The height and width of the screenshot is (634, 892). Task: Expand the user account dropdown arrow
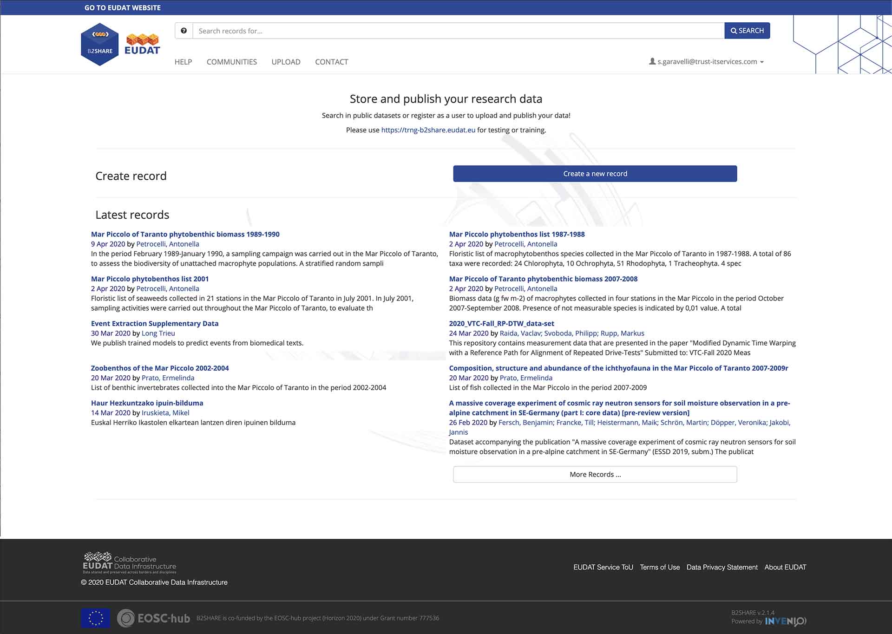pyautogui.click(x=761, y=62)
